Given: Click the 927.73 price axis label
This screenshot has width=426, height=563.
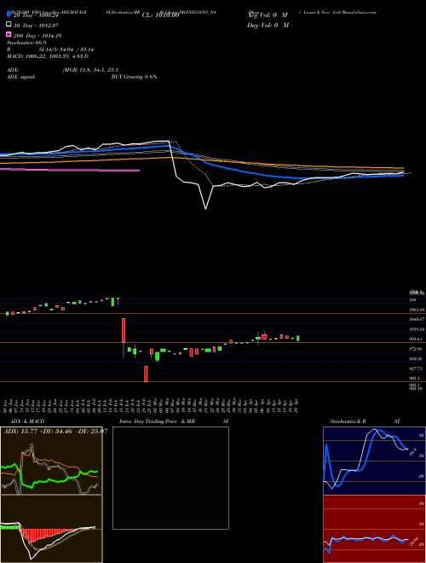Looking at the screenshot, I should point(417,369).
